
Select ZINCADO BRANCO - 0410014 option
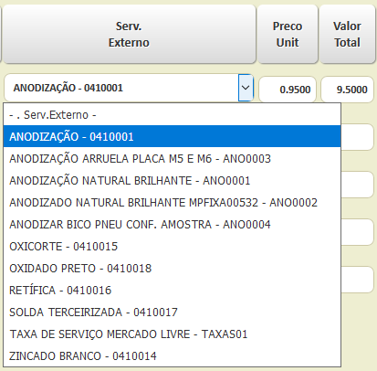tap(172, 355)
